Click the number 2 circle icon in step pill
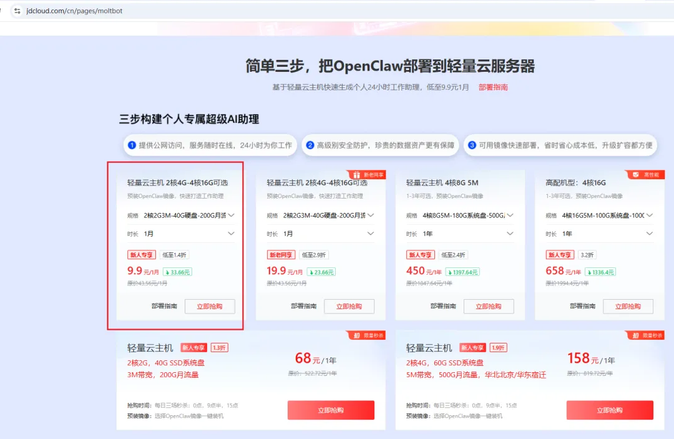Screen dimensions: 674x439 (310, 146)
